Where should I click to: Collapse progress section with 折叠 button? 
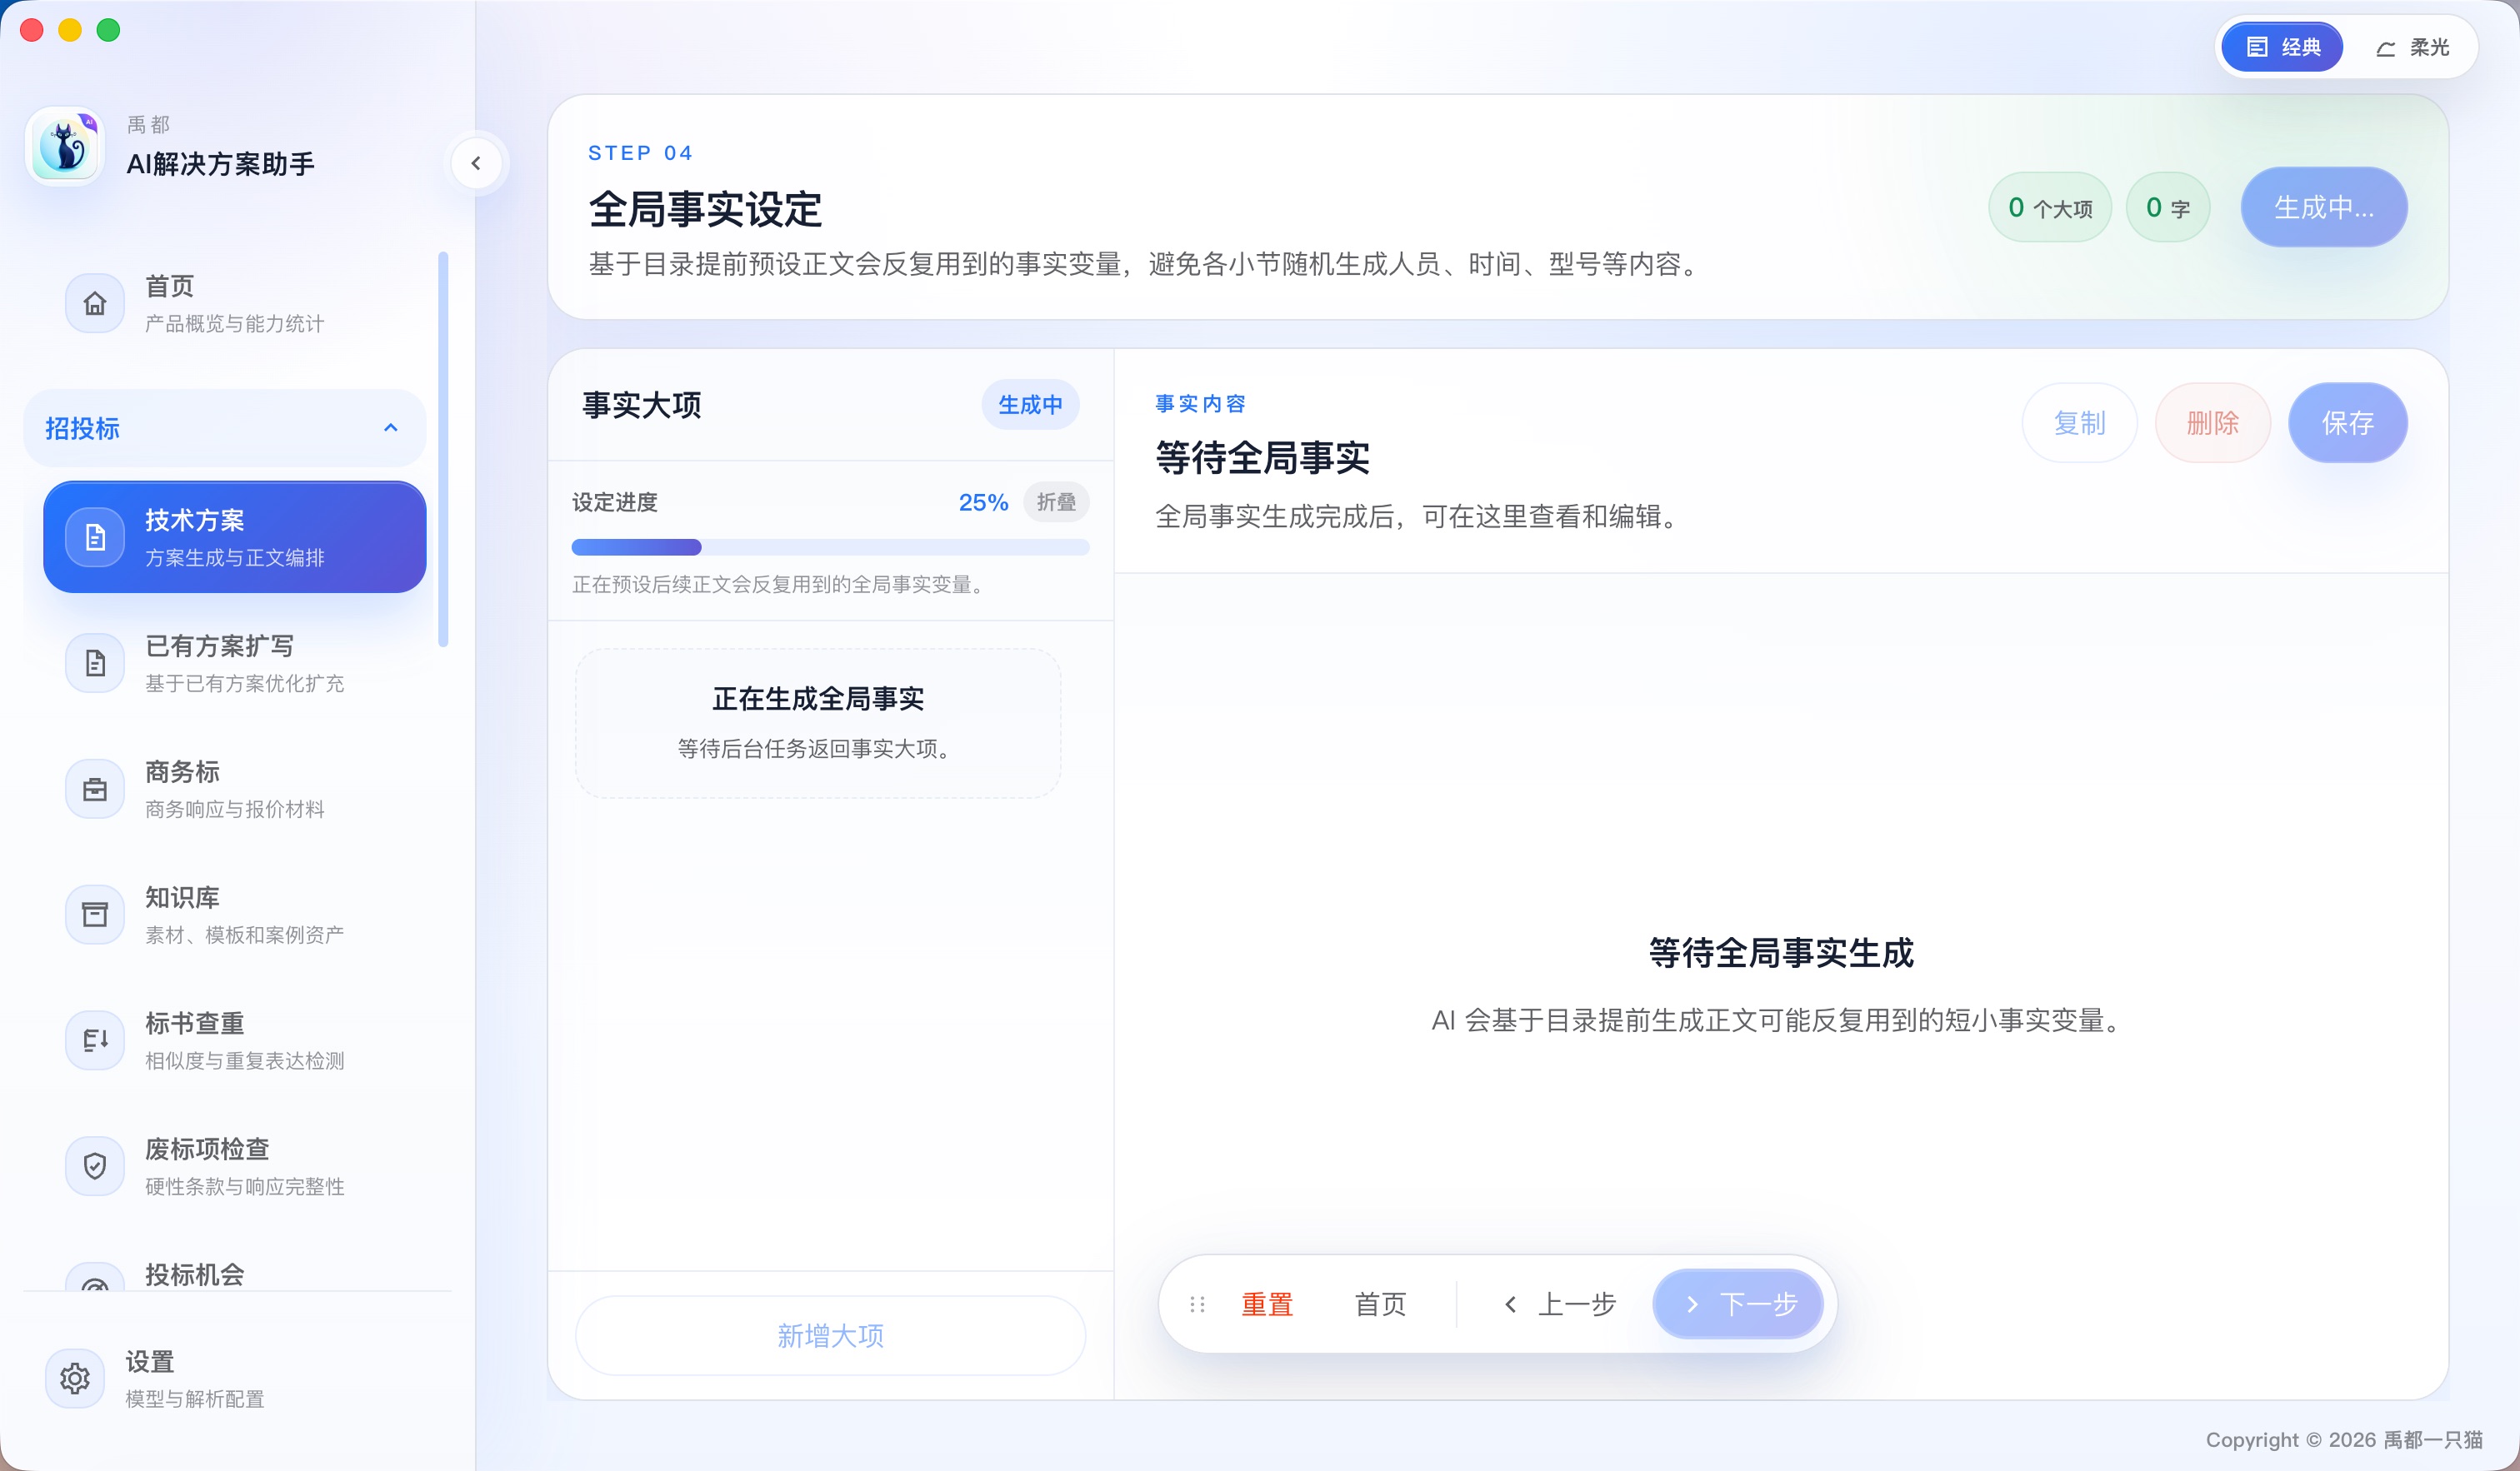1056,501
